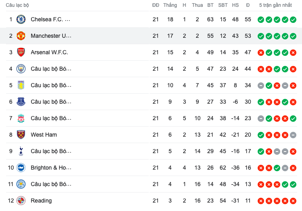Viewport: 302px width, 211px height.
Task: Open the Reading team row name
Action: coord(41,201)
